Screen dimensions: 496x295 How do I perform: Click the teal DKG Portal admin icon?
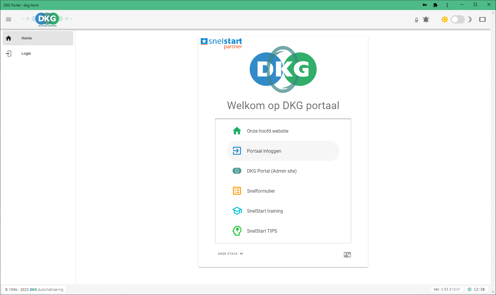pos(237,171)
